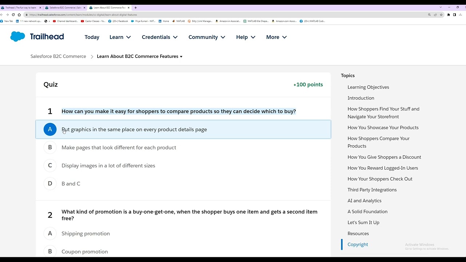Expand the More menu
This screenshot has width=466, height=262.
click(276, 37)
